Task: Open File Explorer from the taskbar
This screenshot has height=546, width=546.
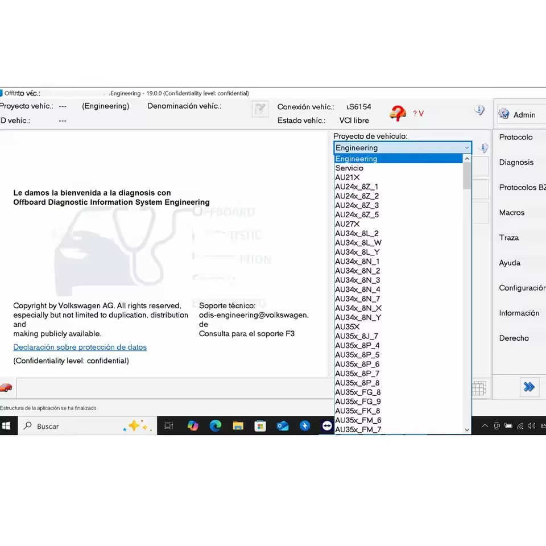Action: (238, 426)
